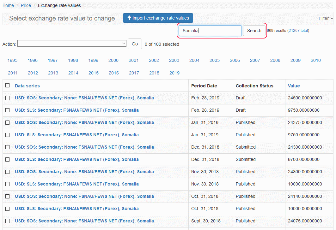Viewport: 336px width, 230px height.
Task: Sort by Value column header
Action: click(x=294, y=86)
